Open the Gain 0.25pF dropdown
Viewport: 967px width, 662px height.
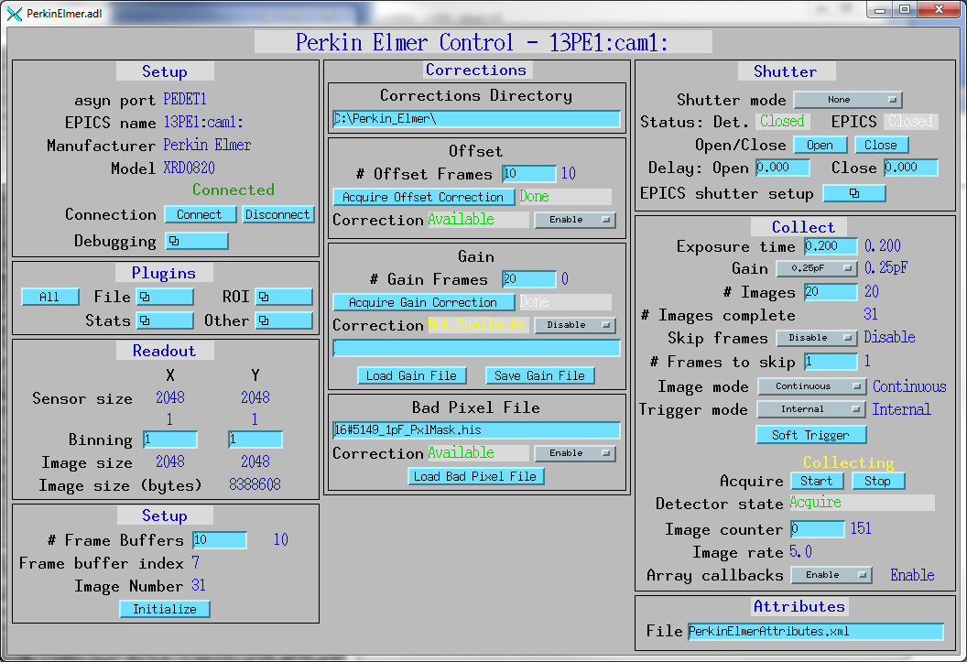817,269
